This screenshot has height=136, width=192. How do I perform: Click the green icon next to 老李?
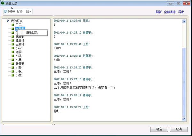pos(13,52)
